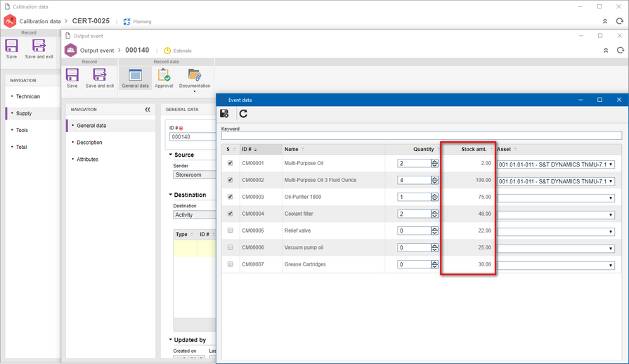Image resolution: width=629 pixels, height=364 pixels.
Task: Collapse the Updated by section
Action: [x=171, y=340]
